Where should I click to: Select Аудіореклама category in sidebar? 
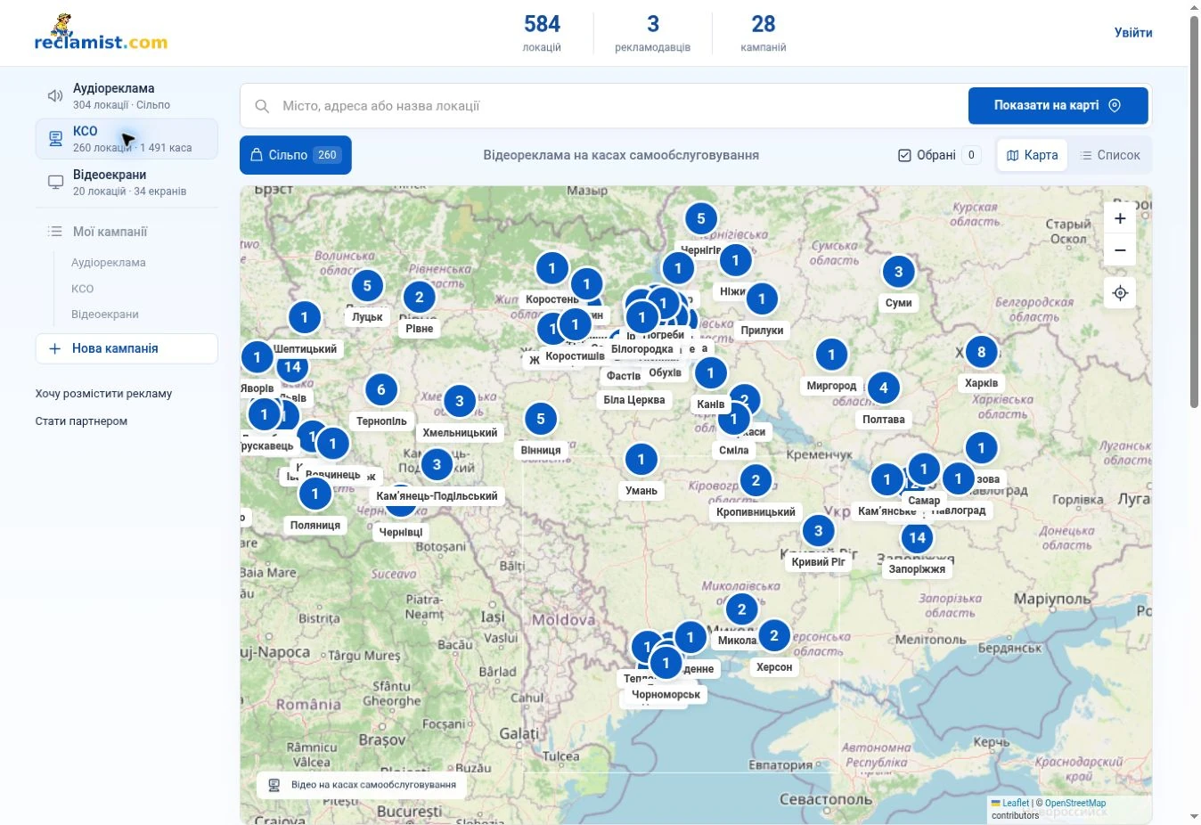(127, 96)
